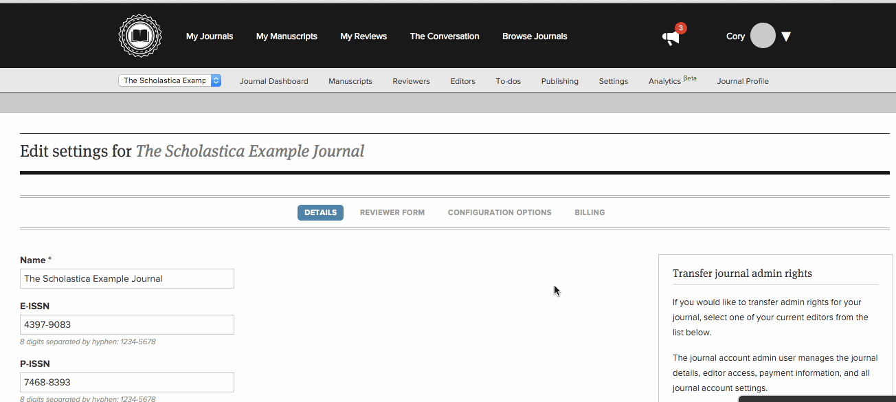This screenshot has width=896, height=402.
Task: Open Browse Journals
Action: pyautogui.click(x=535, y=36)
